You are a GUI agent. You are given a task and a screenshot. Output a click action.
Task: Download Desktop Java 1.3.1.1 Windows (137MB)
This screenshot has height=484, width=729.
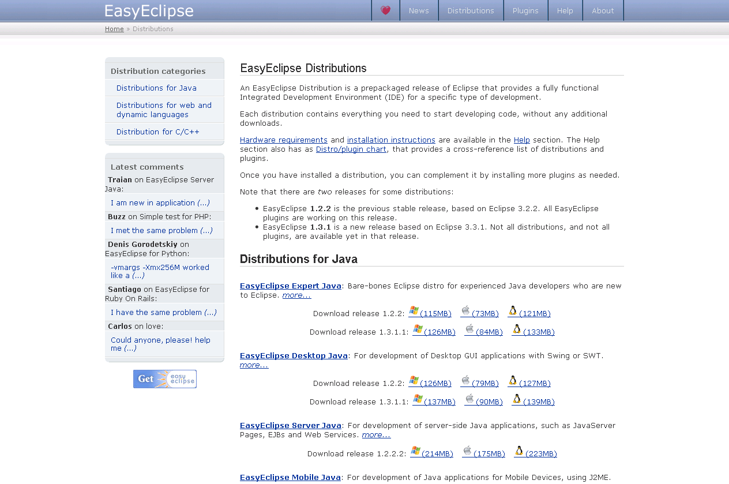(439, 402)
